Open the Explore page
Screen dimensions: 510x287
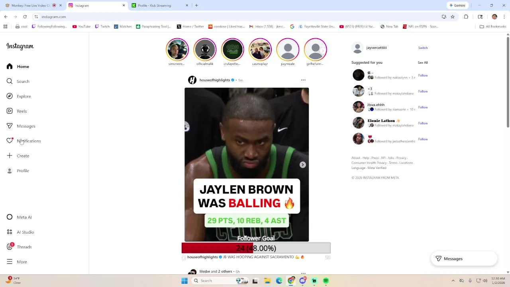pos(19,96)
